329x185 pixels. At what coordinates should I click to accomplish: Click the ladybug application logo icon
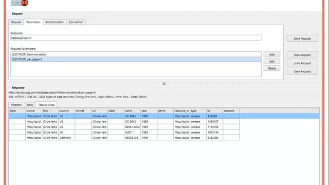click(x=25, y=3)
